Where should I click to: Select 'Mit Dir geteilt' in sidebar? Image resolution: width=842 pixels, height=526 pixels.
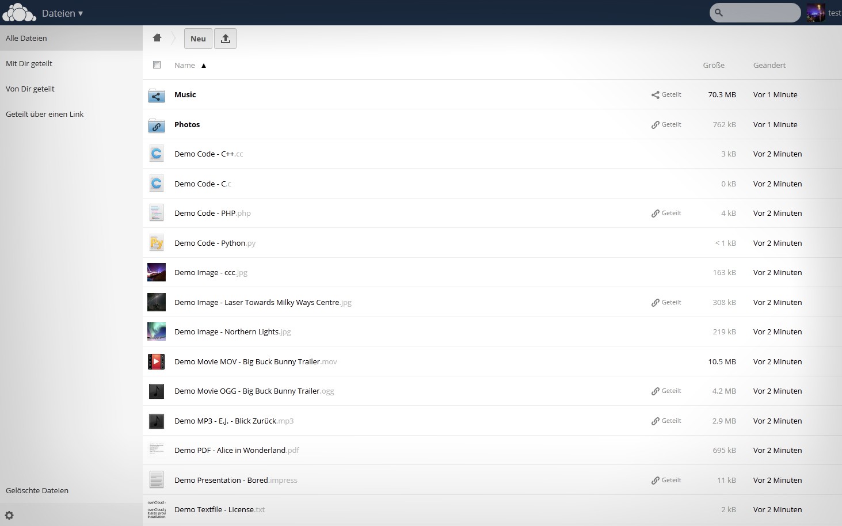pos(29,63)
